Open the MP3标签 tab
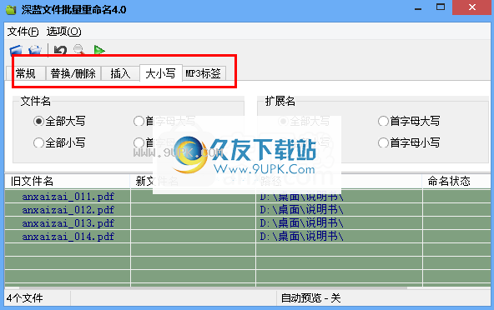 204,73
